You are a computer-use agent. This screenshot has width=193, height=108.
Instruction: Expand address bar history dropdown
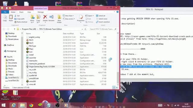pos(82,29)
